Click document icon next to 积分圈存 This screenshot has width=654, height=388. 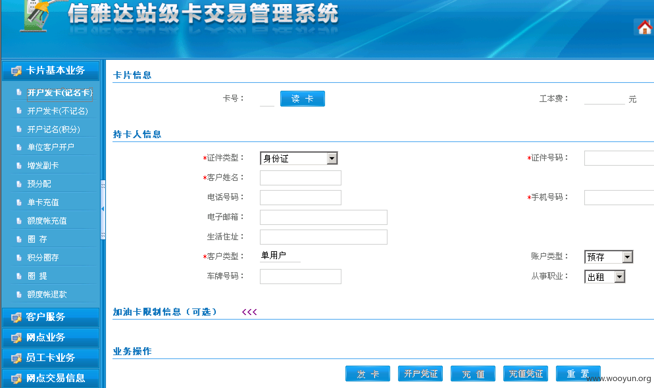[x=19, y=257]
